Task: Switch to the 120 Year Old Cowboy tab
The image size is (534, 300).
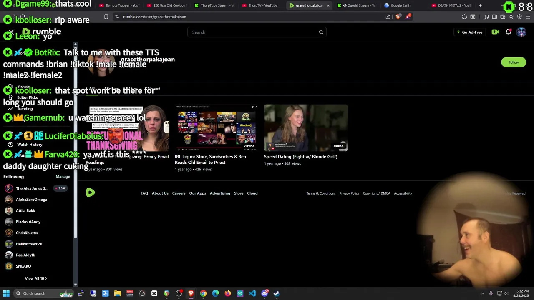Action: point(166,5)
